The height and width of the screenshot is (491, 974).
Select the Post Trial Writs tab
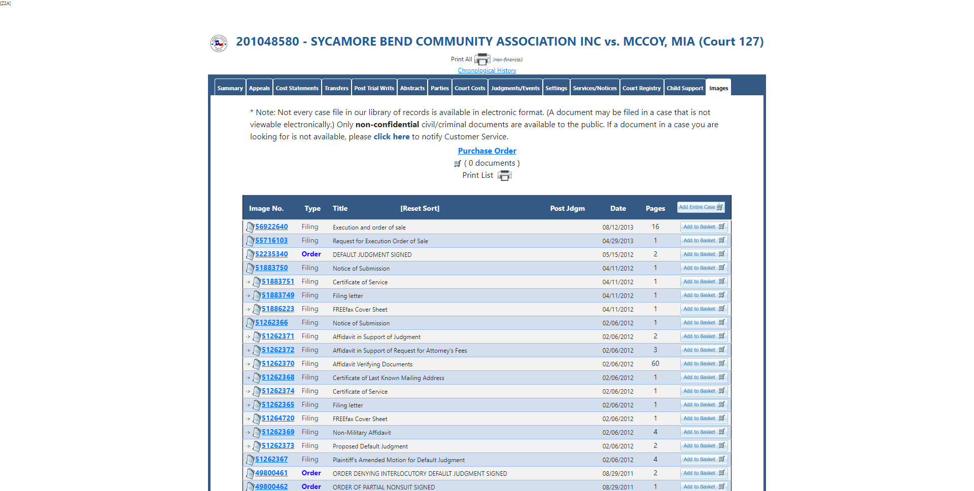[x=374, y=88]
